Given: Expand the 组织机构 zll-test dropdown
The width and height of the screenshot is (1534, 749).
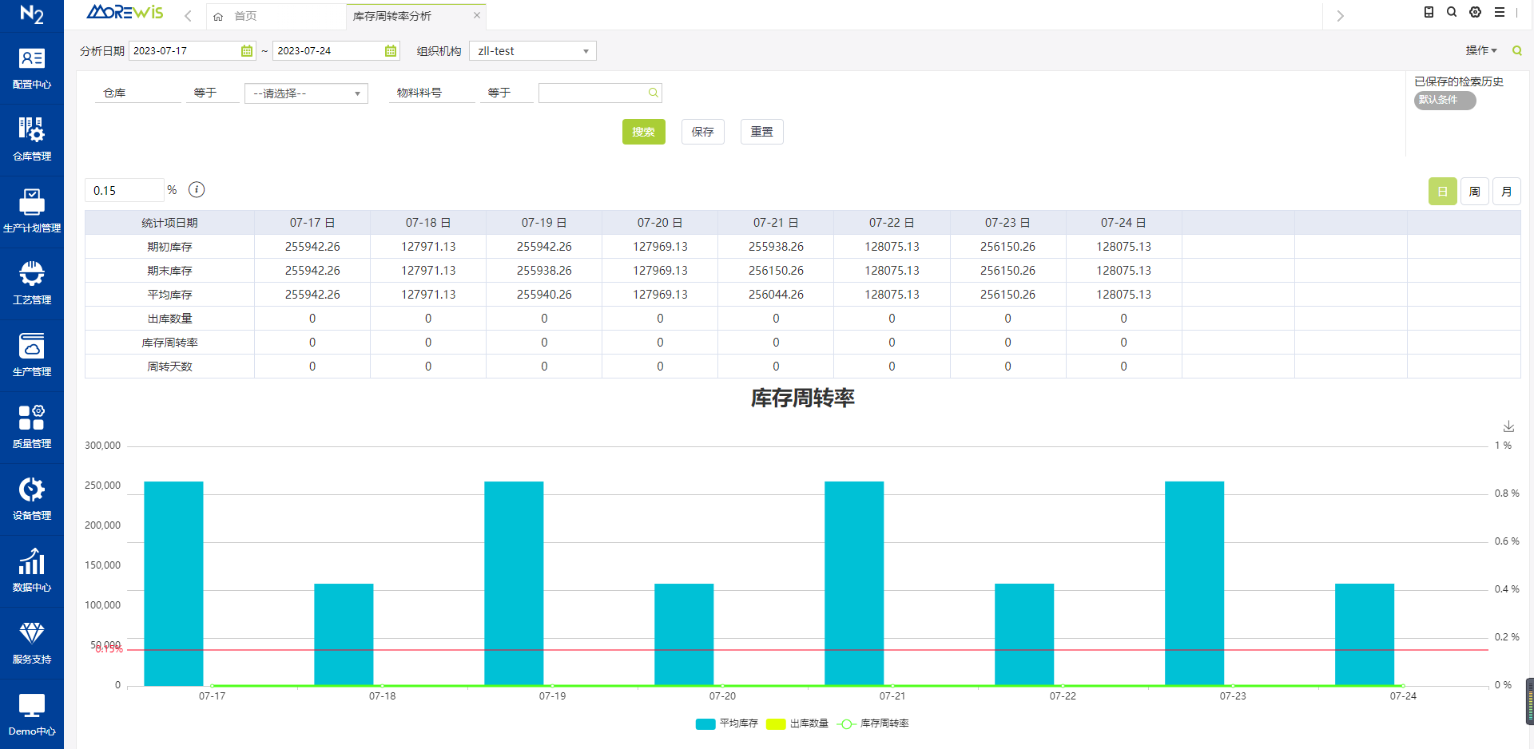Looking at the screenshot, I should [533, 51].
